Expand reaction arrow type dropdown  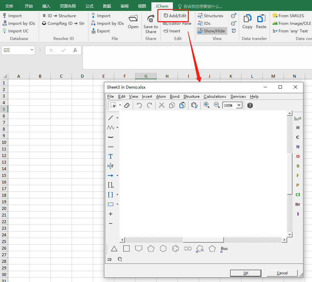[x=117, y=176]
